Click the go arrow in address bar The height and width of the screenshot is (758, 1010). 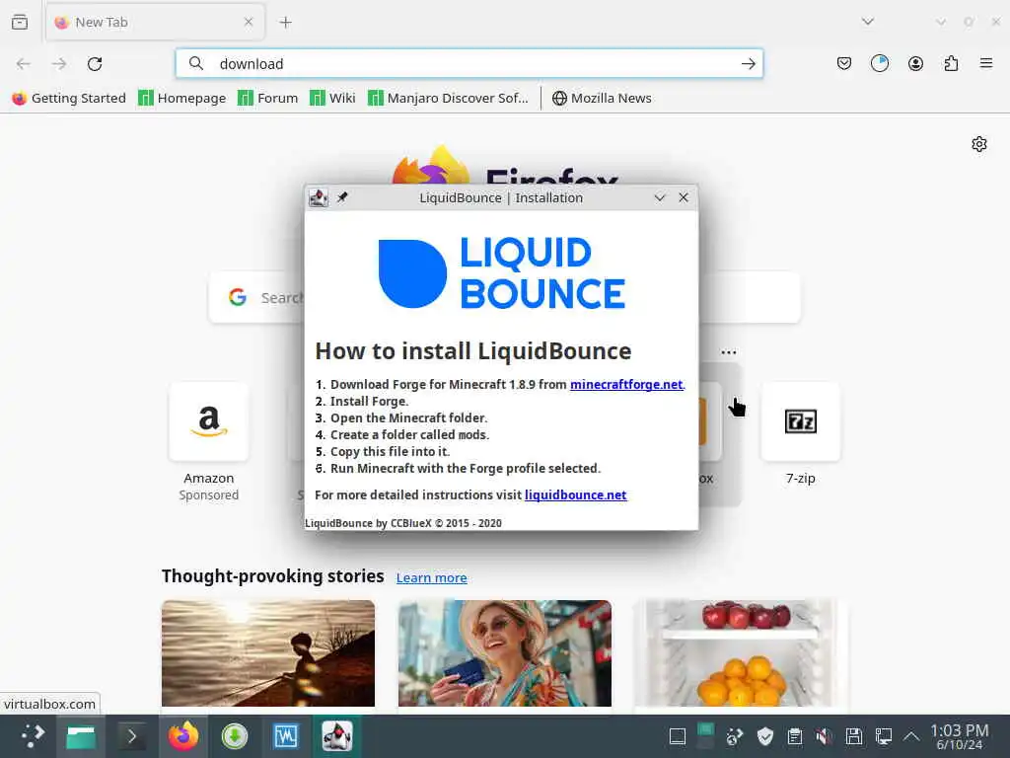click(748, 64)
